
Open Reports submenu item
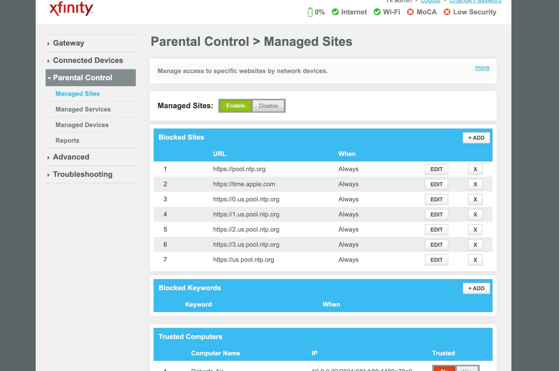pos(67,141)
